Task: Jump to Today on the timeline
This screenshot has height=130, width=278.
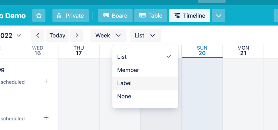Action: pos(57,35)
